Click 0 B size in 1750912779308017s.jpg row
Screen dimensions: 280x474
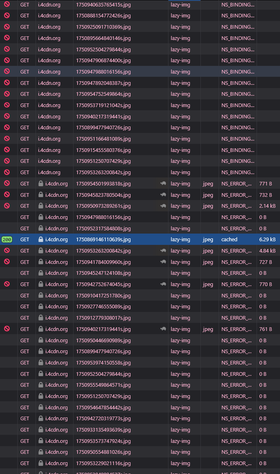(263, 318)
